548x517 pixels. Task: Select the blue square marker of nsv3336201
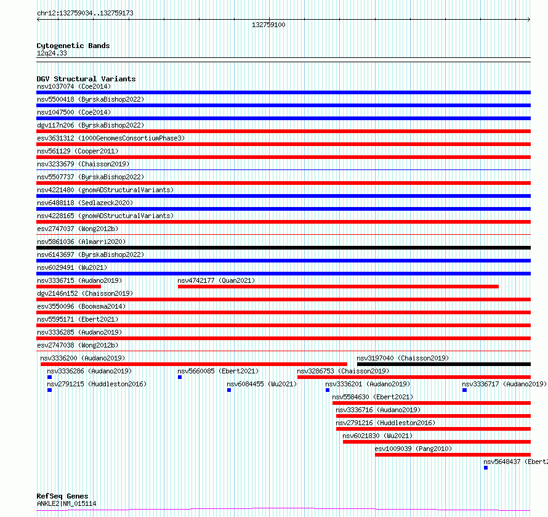(x=328, y=390)
